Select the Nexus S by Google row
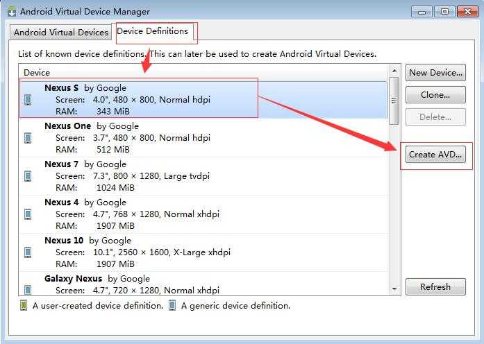Screen dimensions: 484x344 pos(203,100)
